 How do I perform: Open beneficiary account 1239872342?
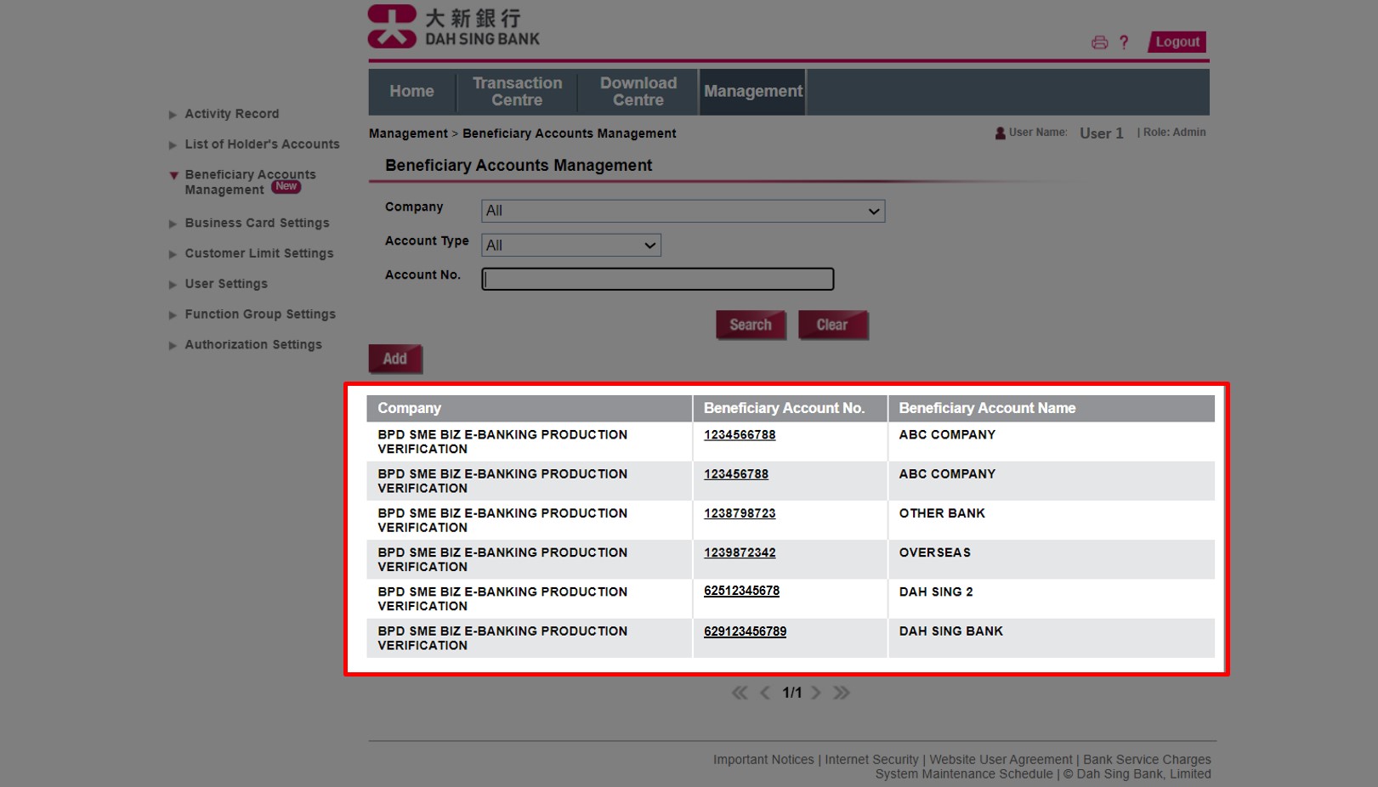740,552
